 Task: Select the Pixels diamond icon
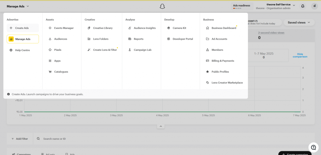[x=50, y=50]
